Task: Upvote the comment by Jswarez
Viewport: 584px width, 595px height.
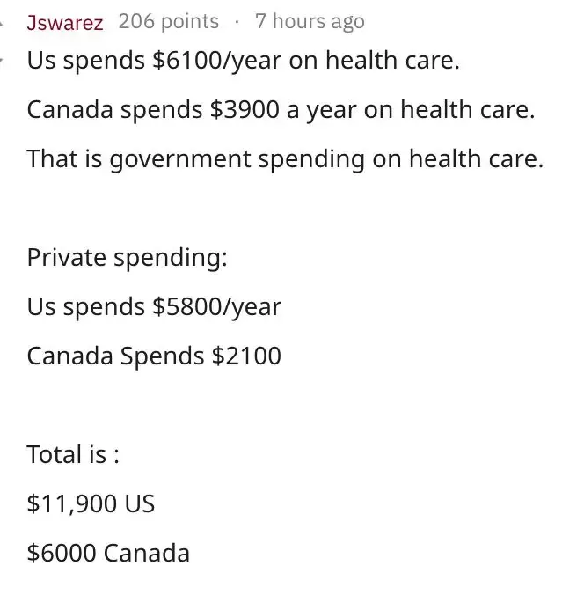Action: [1, 22]
